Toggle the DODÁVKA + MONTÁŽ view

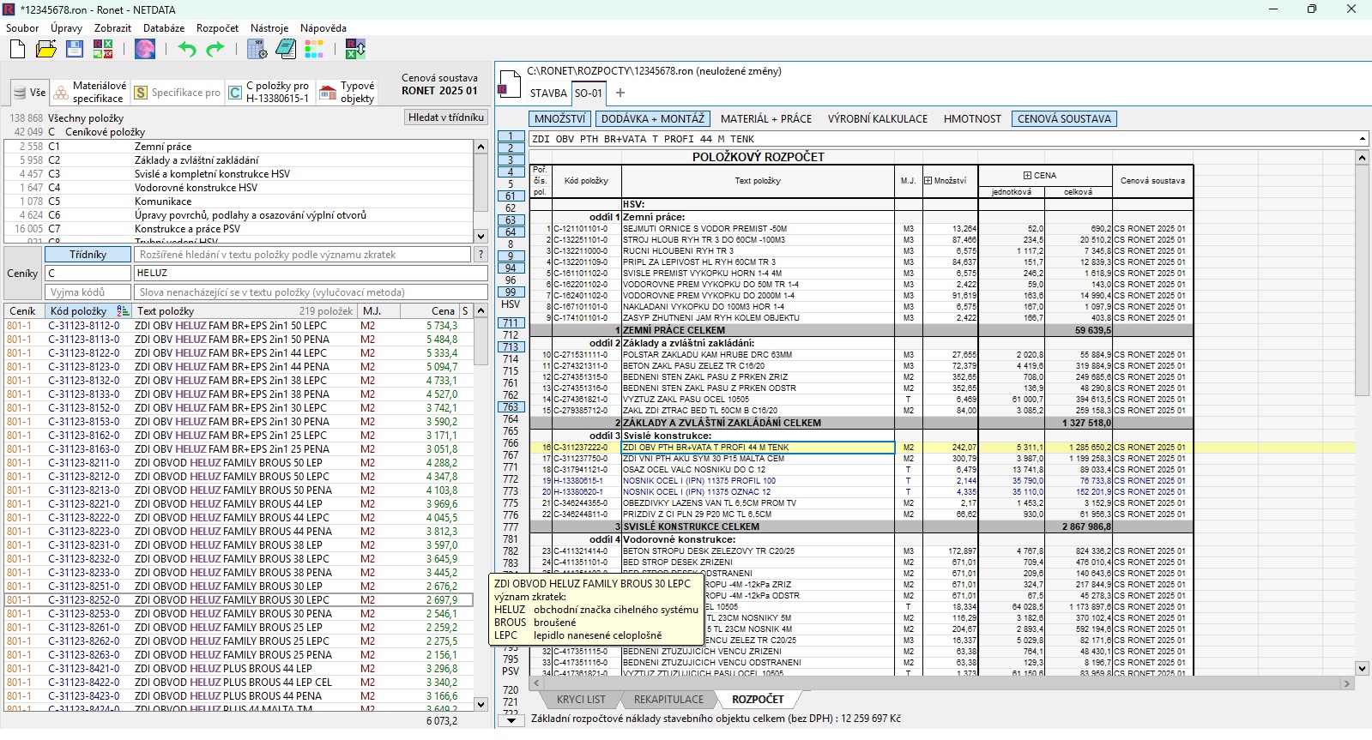pos(653,119)
